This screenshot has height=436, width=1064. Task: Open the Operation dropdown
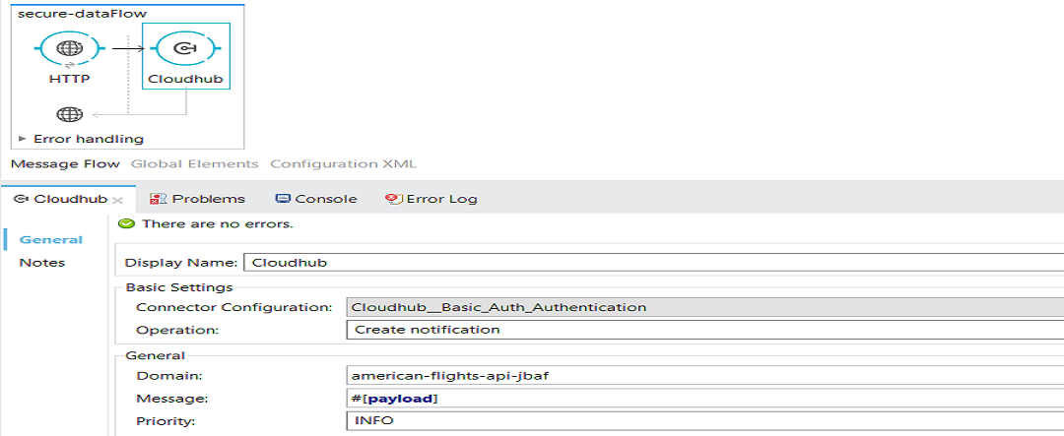[x=704, y=330]
